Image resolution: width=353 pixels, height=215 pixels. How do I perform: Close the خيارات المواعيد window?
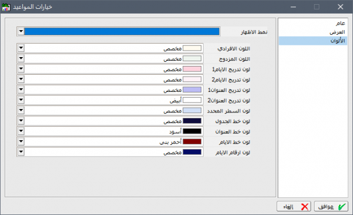(341, 7)
